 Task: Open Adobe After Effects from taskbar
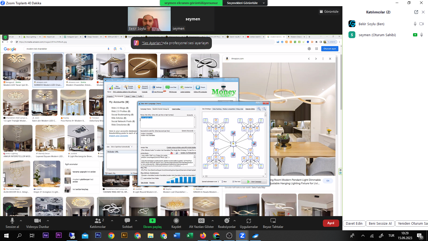(45, 235)
